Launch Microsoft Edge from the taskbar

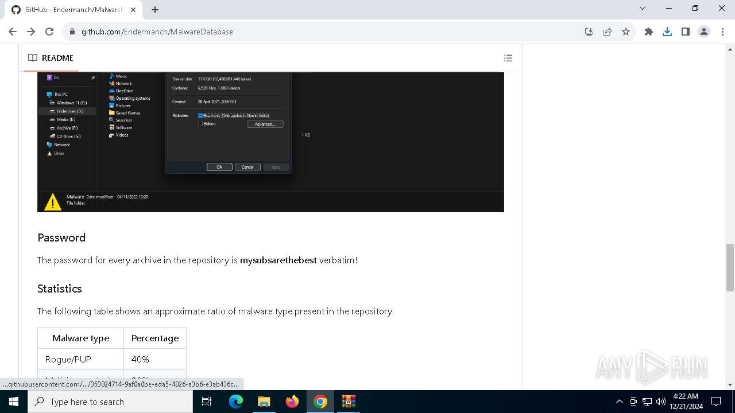pos(236,402)
